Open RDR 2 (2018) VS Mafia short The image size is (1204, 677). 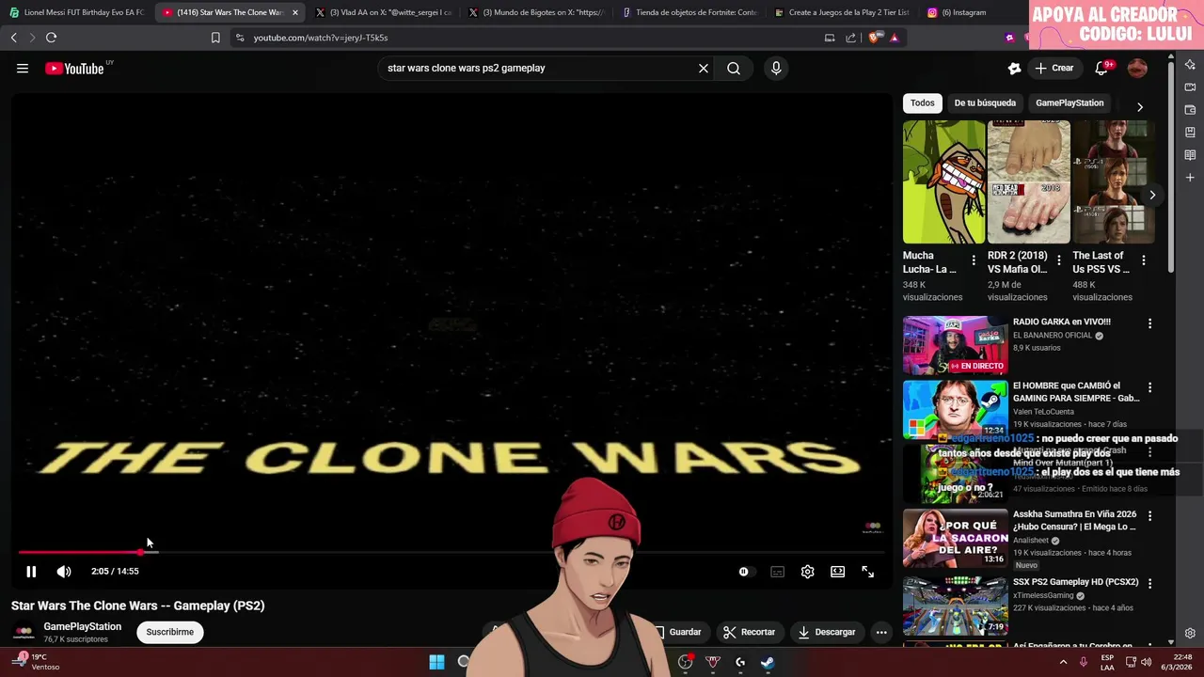coord(1028,181)
